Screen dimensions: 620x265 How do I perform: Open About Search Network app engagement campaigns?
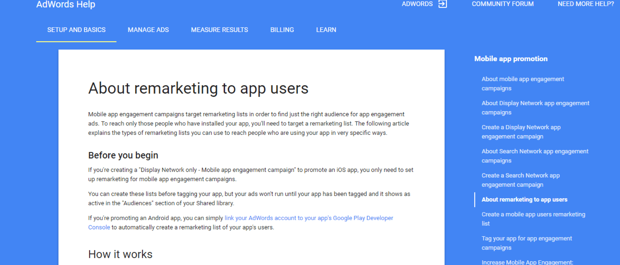(x=534, y=156)
